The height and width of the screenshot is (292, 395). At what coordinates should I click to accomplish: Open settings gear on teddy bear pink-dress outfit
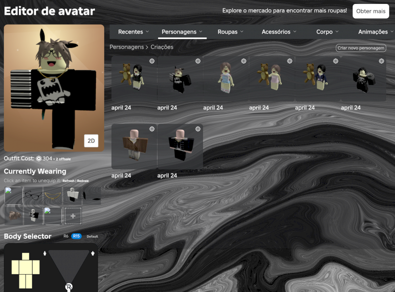(x=290, y=61)
